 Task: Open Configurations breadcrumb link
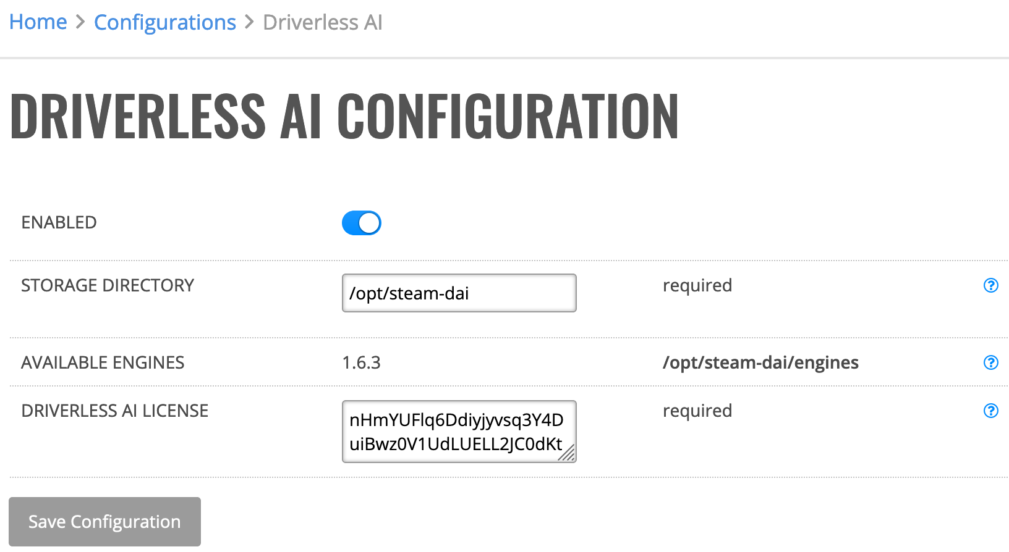coord(165,22)
